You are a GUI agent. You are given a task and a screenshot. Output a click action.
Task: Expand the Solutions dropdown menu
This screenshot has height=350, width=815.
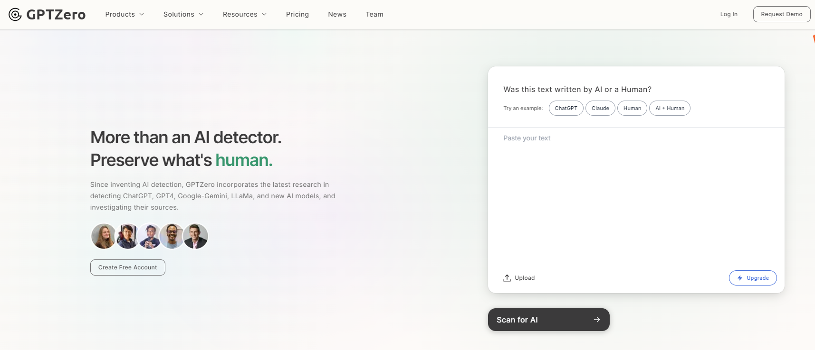183,14
